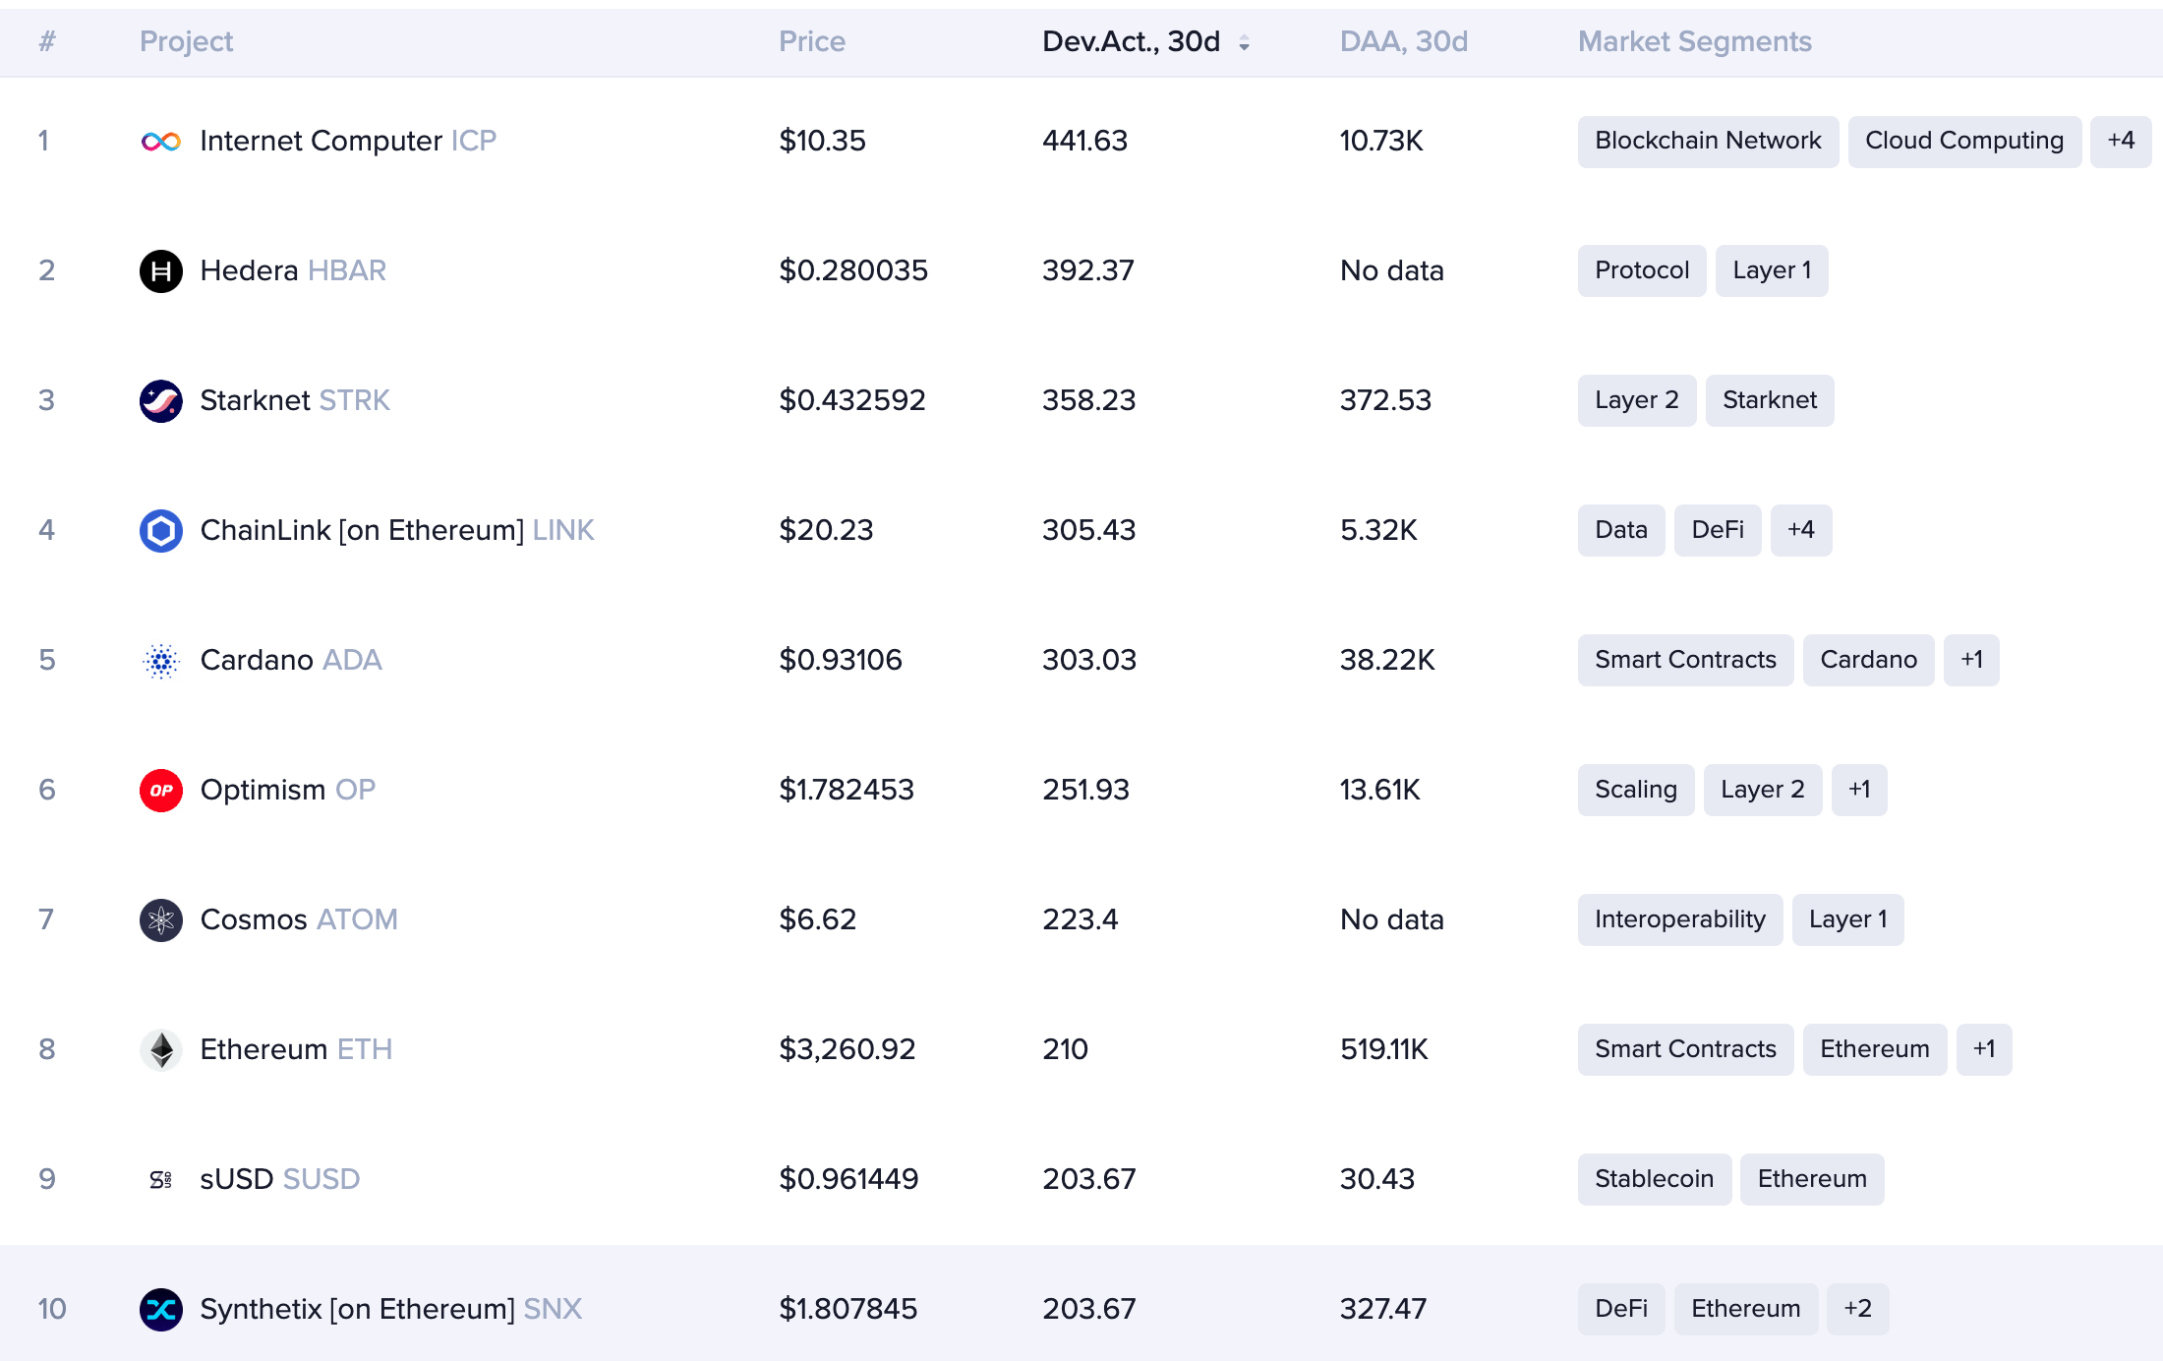Expand the +1 tags for Ethereum ETH
The height and width of the screenshot is (1361, 2163).
pos(1984,1050)
